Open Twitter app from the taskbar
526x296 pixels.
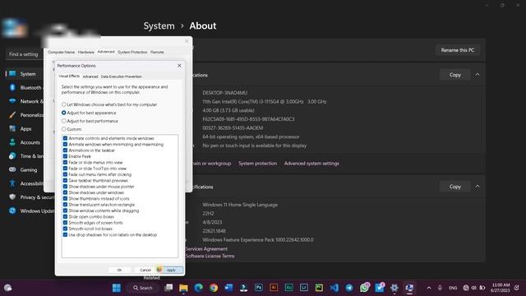tap(380, 288)
